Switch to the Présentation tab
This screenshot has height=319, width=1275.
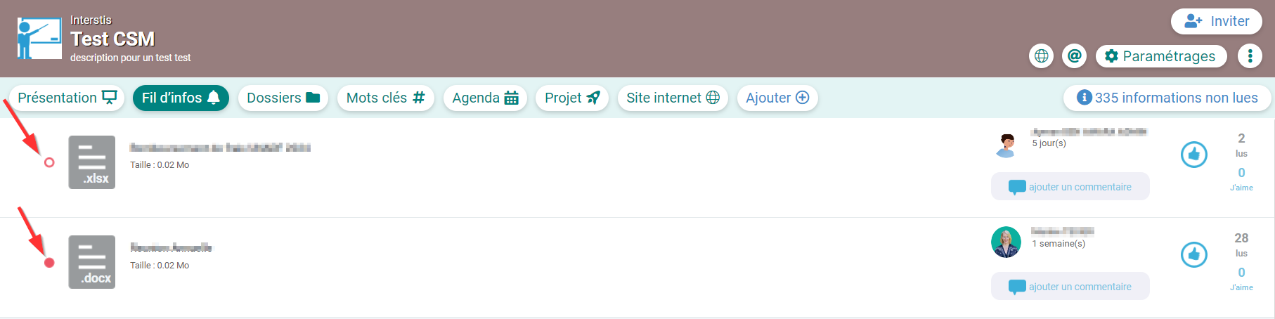[x=67, y=98]
